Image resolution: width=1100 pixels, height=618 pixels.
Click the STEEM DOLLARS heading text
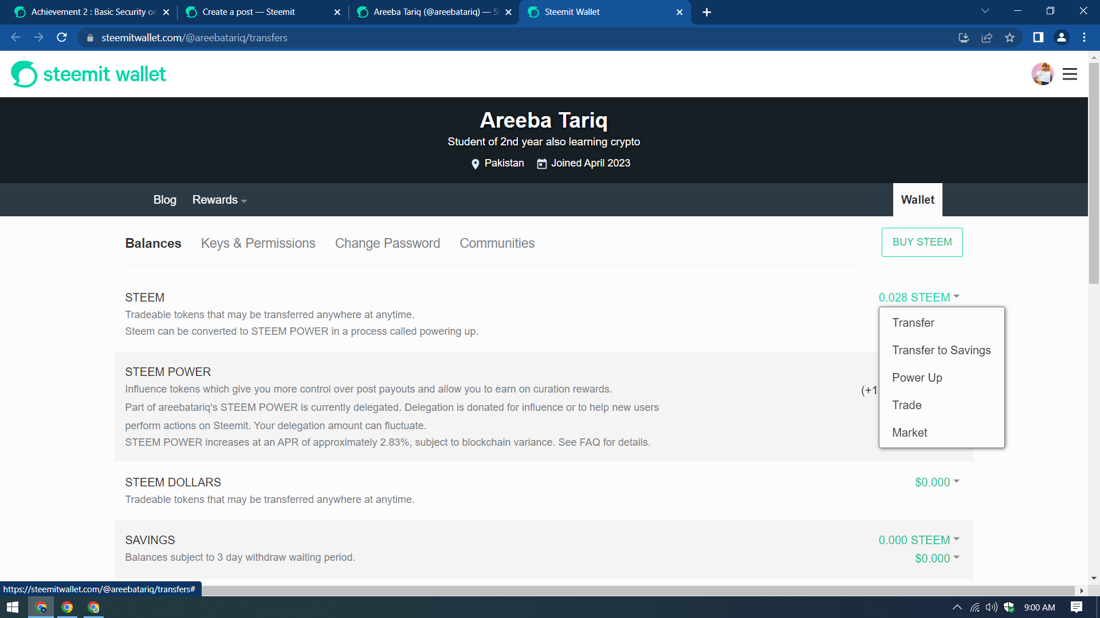pos(173,482)
